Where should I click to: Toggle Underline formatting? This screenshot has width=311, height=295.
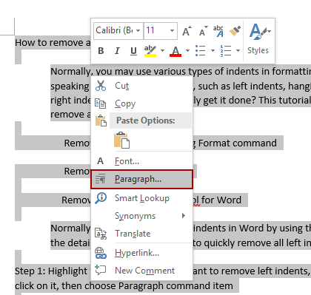click(133, 51)
